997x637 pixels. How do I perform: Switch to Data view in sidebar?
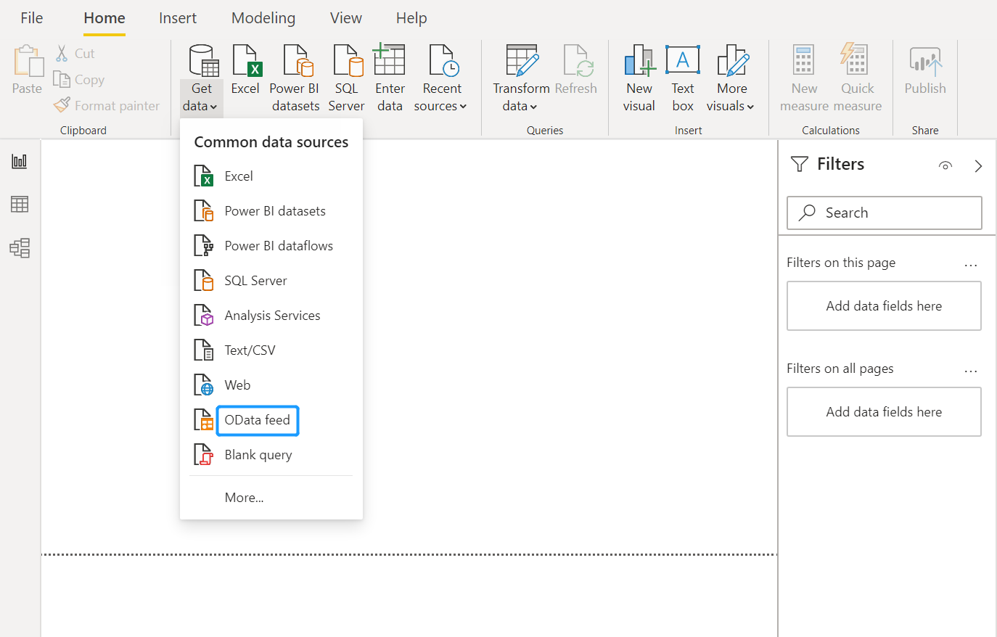[20, 205]
